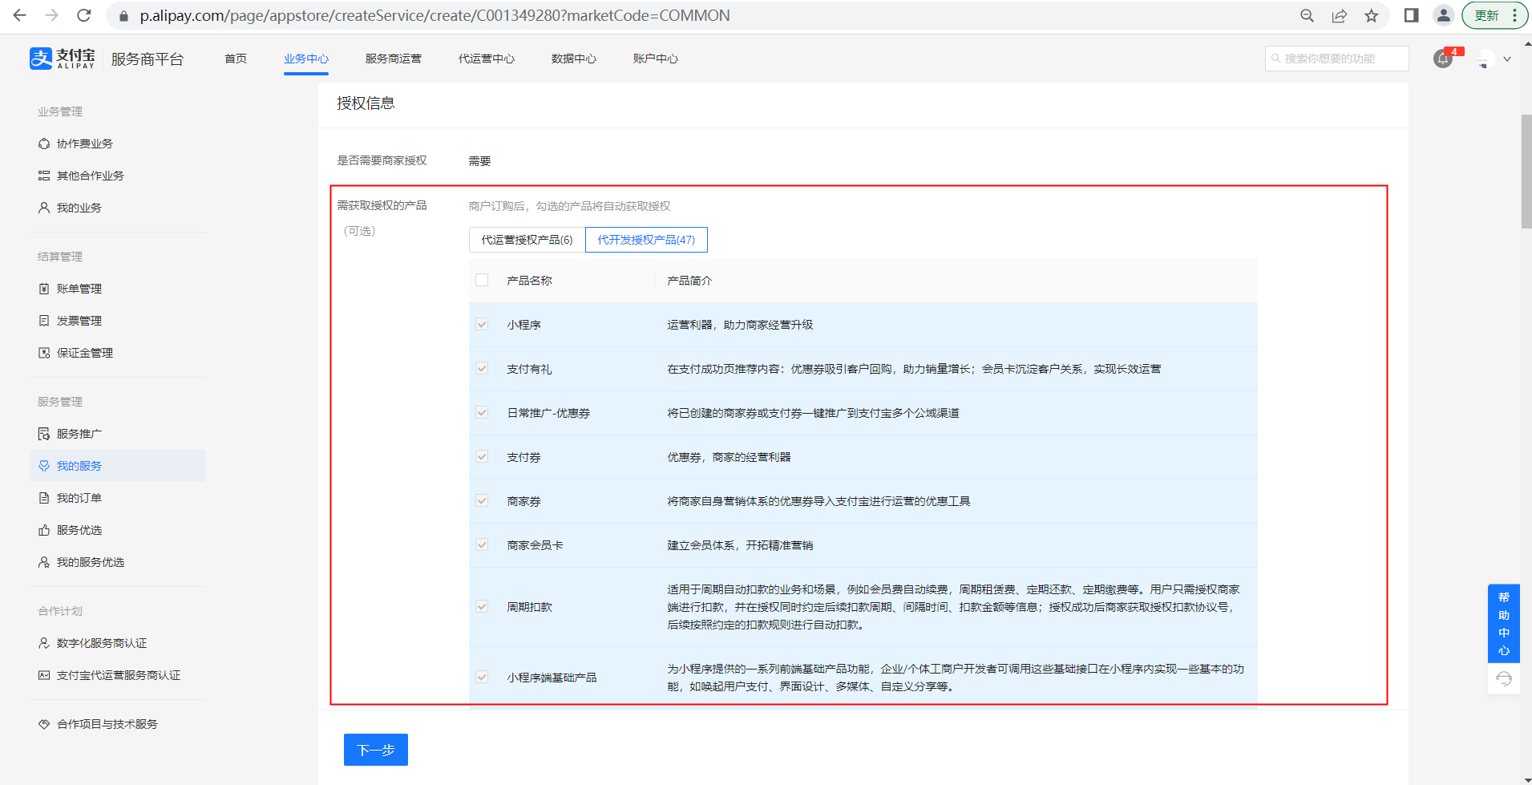Toggle the 日常推广-优惠券 row checkbox
Image resolution: width=1532 pixels, height=785 pixels.
[x=482, y=413]
